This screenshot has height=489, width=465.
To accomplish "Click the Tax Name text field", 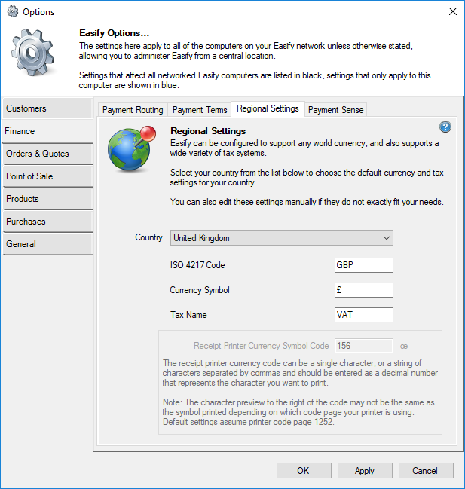I will 364,315.
